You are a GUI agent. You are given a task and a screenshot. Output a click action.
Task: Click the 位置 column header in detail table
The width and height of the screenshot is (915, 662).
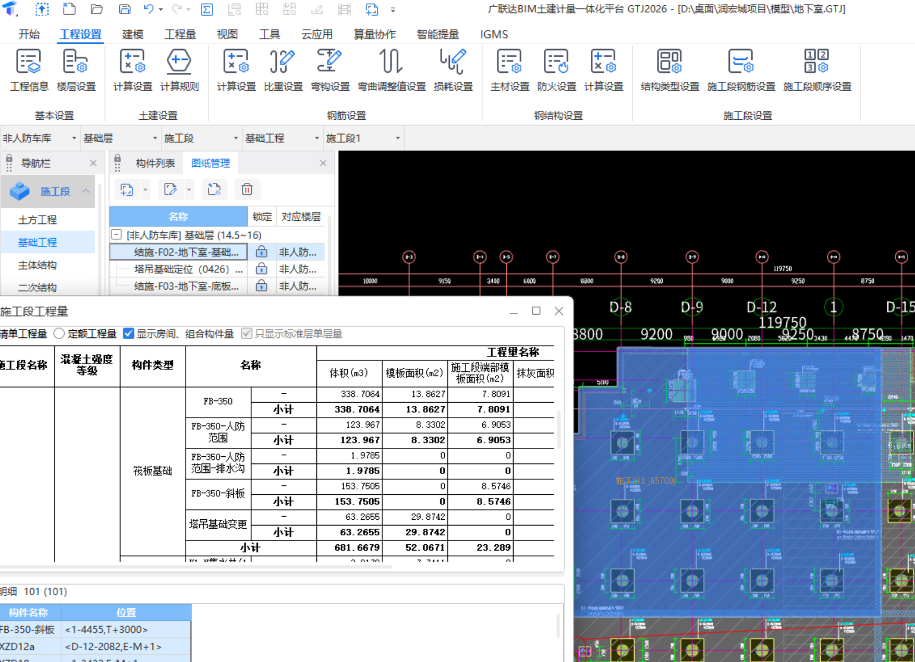coord(126,613)
